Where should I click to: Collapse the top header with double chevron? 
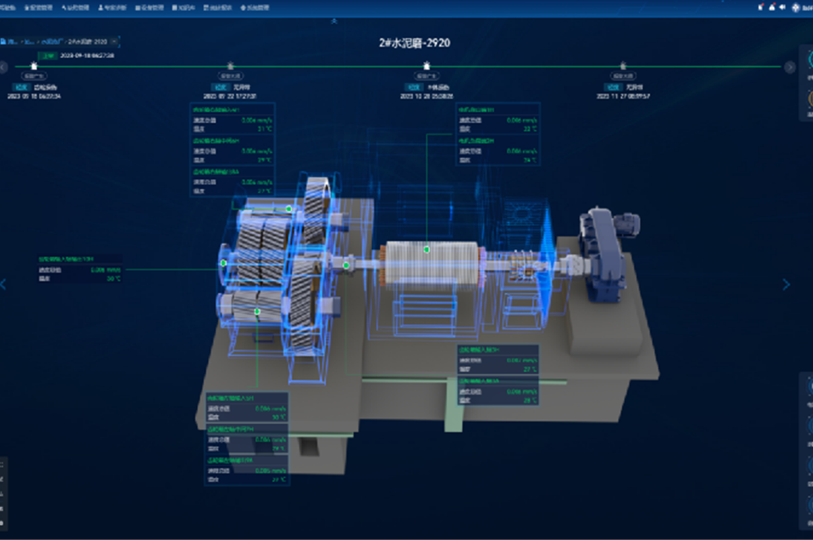click(x=334, y=22)
